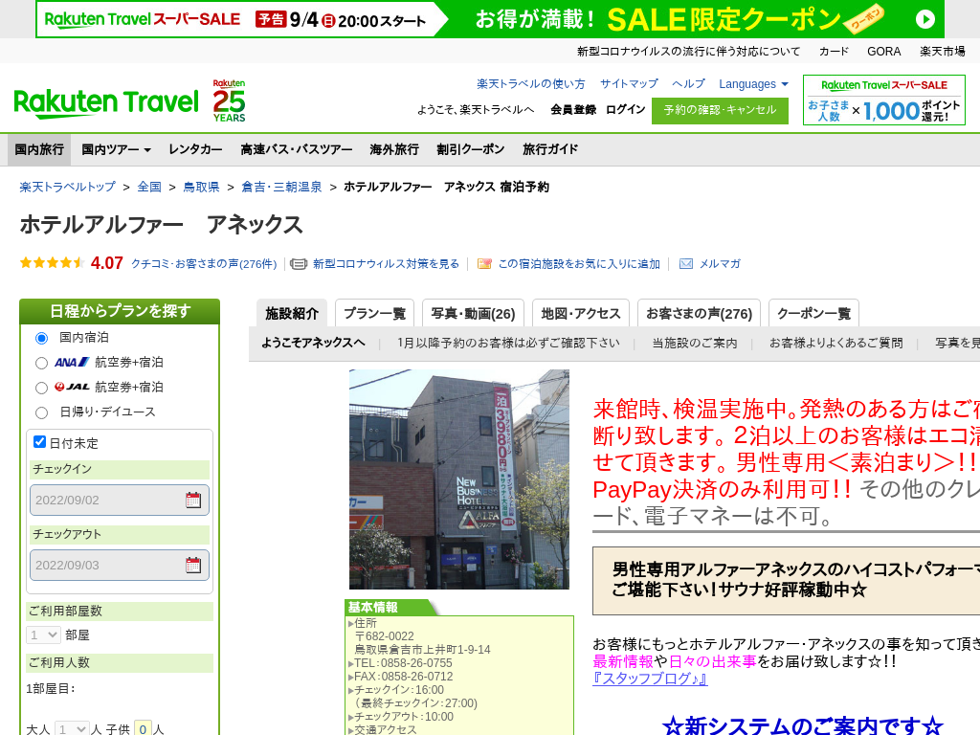Click the COVID measures mask icon
The image size is (980, 735).
point(299,264)
